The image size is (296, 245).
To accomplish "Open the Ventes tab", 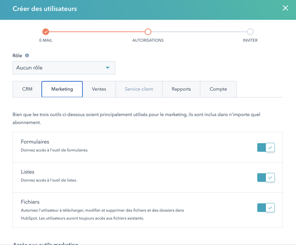I will click(99, 89).
